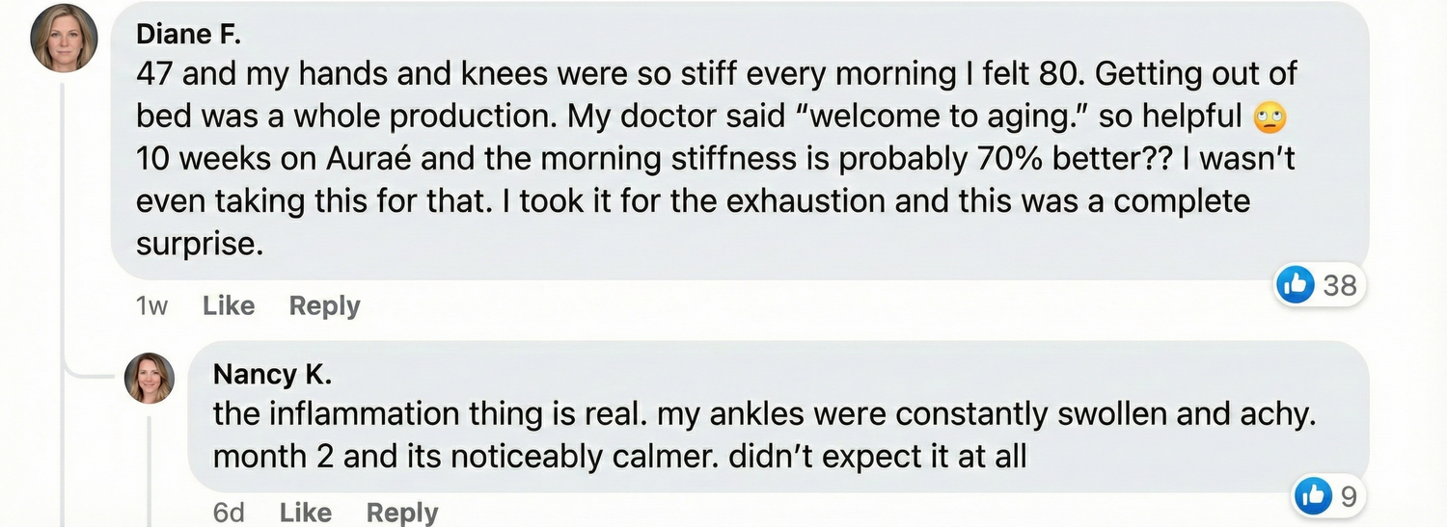Image resolution: width=1447 pixels, height=527 pixels.
Task: Like Nancy K.'s reply
Action: (x=306, y=513)
